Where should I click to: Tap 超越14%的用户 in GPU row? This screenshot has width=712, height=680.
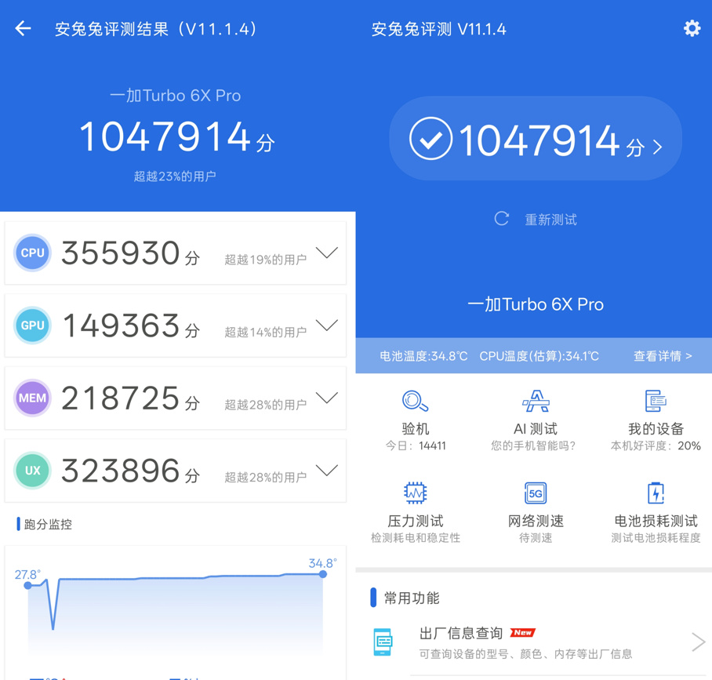(266, 332)
